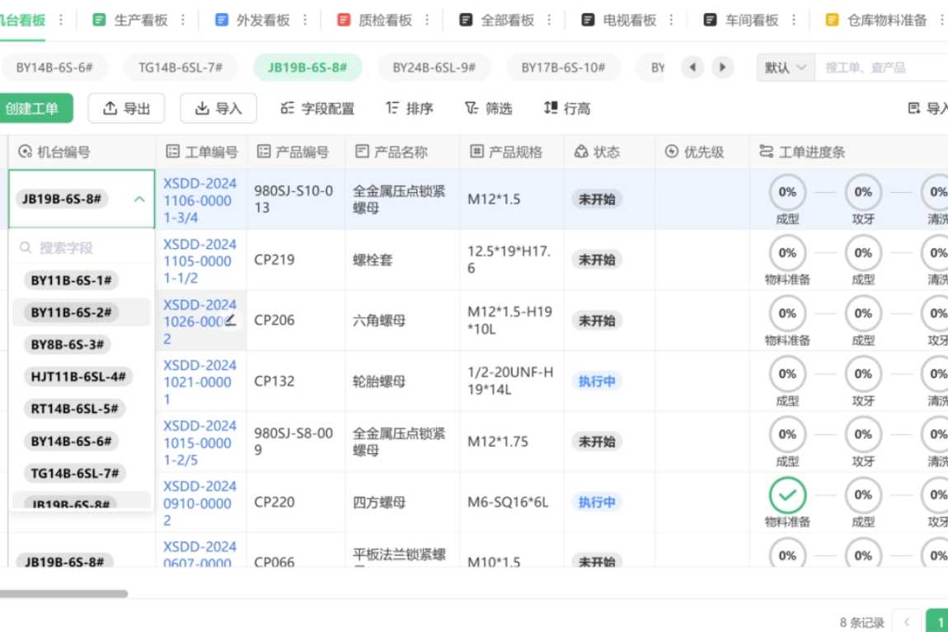Click the 机台编号 column header icon
Screen dimensions: 948x632
click(26, 151)
